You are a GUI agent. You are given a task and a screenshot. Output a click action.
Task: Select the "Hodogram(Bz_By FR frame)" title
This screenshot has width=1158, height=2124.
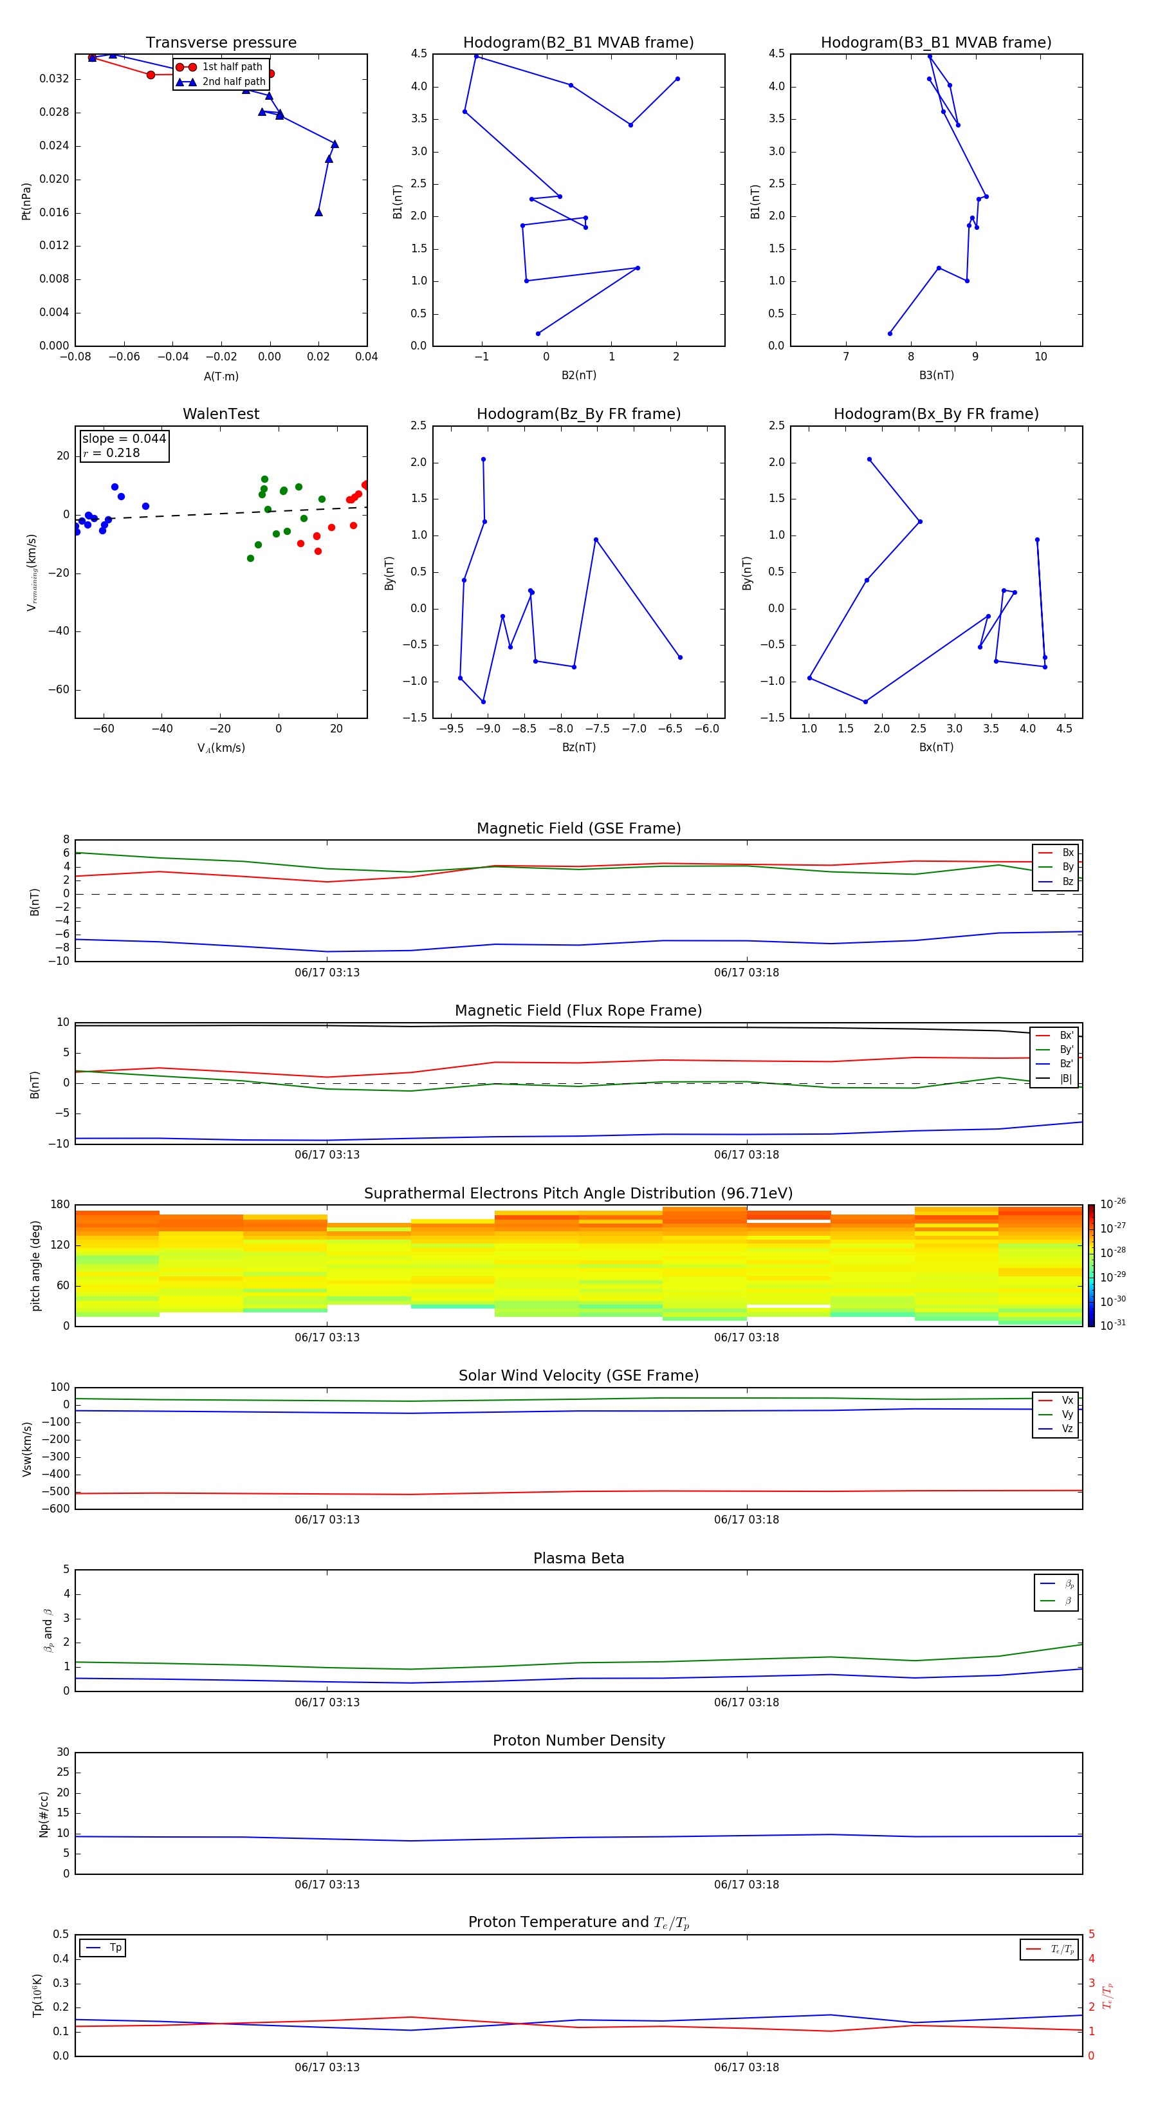pos(578,414)
